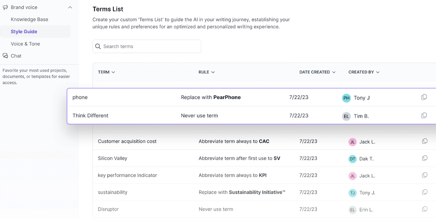Copy the Think Different term

coord(424,115)
